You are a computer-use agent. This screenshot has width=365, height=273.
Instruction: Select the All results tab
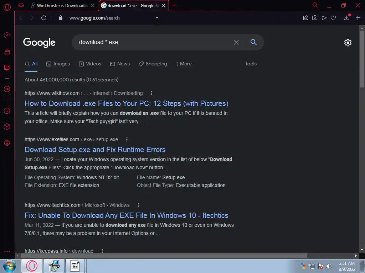(31, 64)
